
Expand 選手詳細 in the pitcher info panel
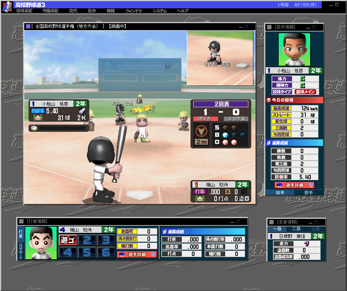pyautogui.click(x=294, y=185)
